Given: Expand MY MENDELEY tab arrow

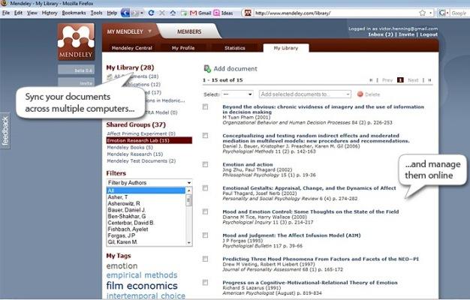Looking at the screenshot, I should click(x=150, y=31).
